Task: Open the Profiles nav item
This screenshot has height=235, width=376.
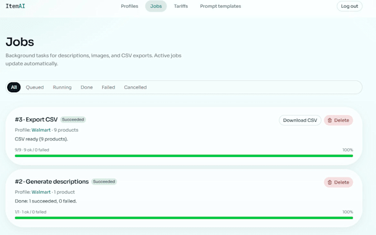Action: pos(129,6)
